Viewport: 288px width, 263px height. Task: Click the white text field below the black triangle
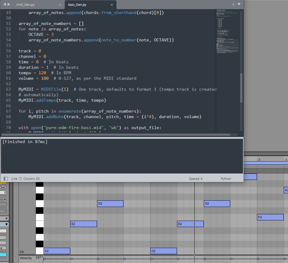coord(3,231)
